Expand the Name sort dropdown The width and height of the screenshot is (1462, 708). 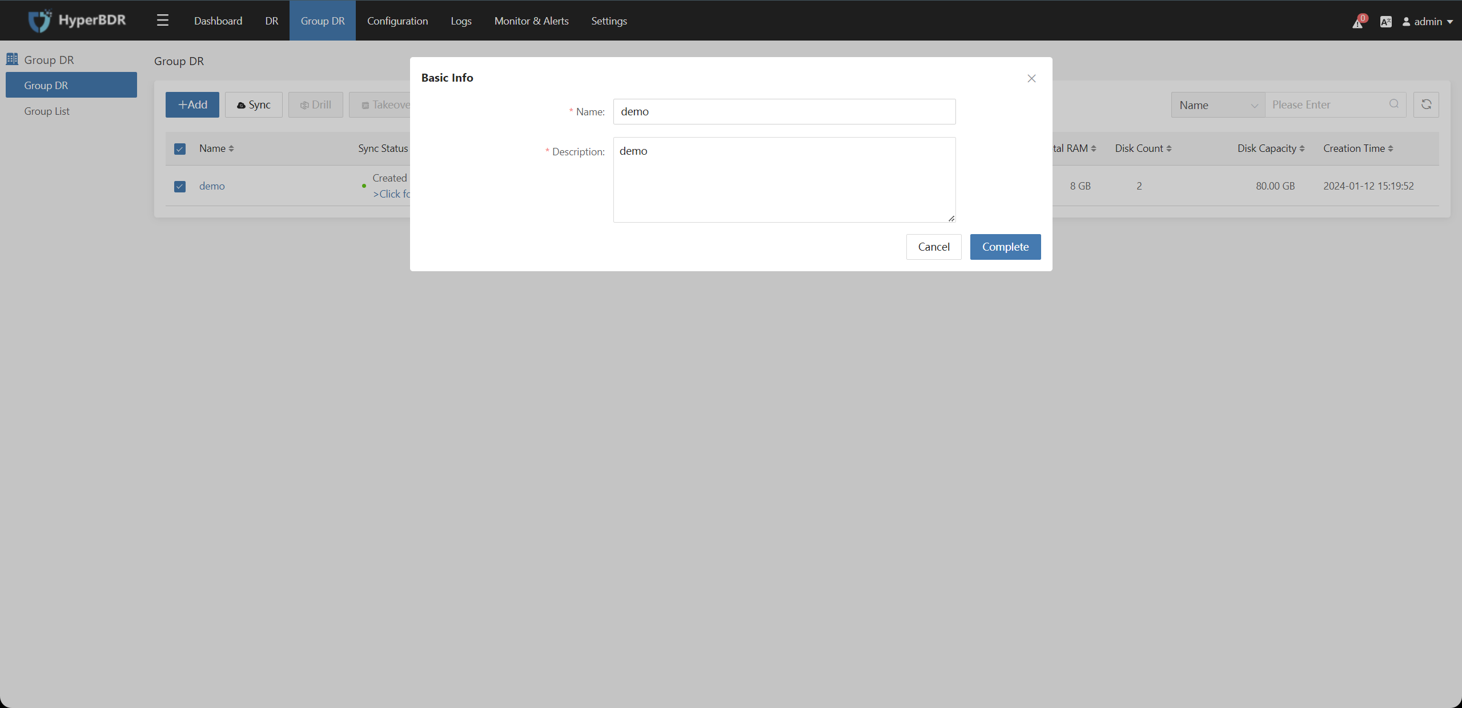(x=1217, y=104)
